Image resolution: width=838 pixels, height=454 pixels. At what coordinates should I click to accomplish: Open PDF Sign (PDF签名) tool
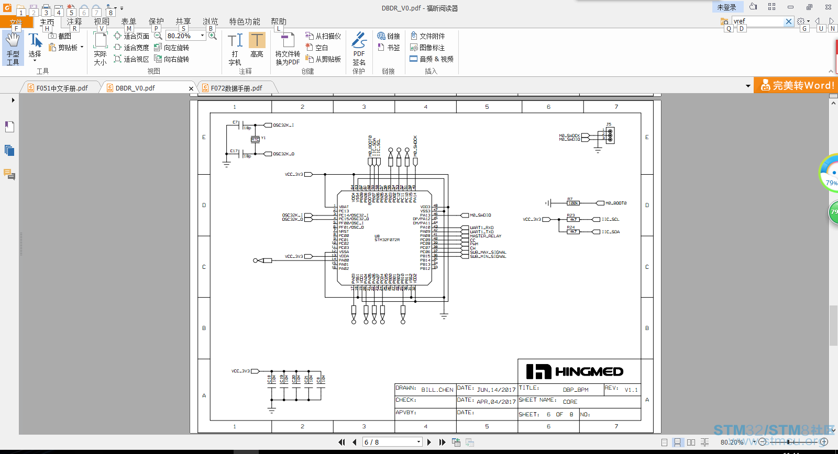coord(359,49)
